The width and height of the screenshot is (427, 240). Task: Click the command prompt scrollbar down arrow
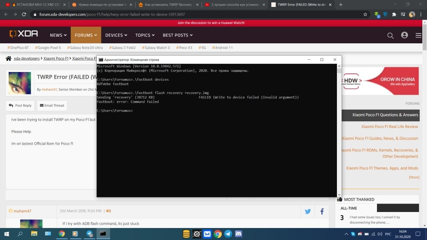point(339,195)
